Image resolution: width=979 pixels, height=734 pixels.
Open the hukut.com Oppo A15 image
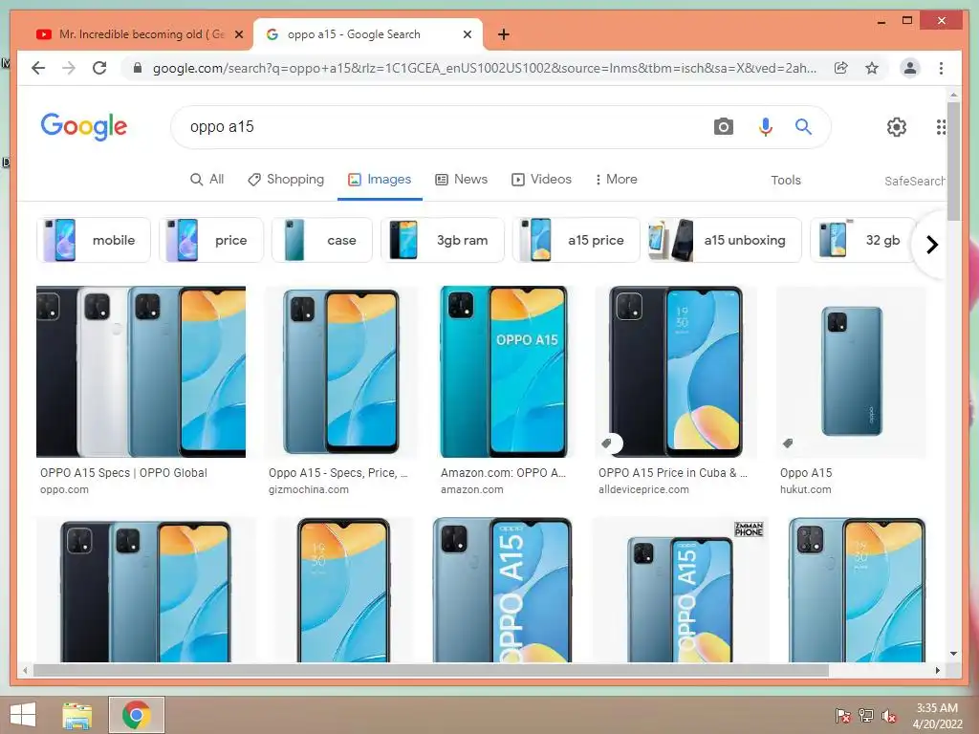pyautogui.click(x=852, y=372)
